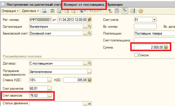Open the Операция dropdown menu

[10, 11]
